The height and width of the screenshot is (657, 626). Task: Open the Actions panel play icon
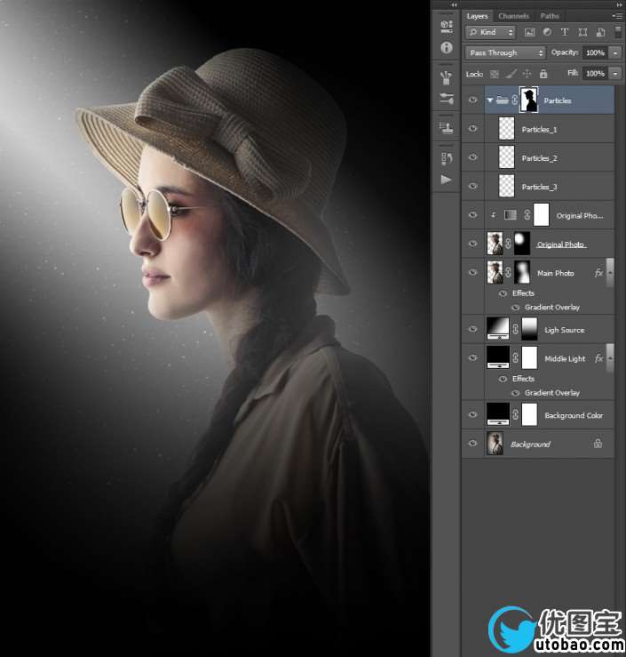(x=447, y=180)
